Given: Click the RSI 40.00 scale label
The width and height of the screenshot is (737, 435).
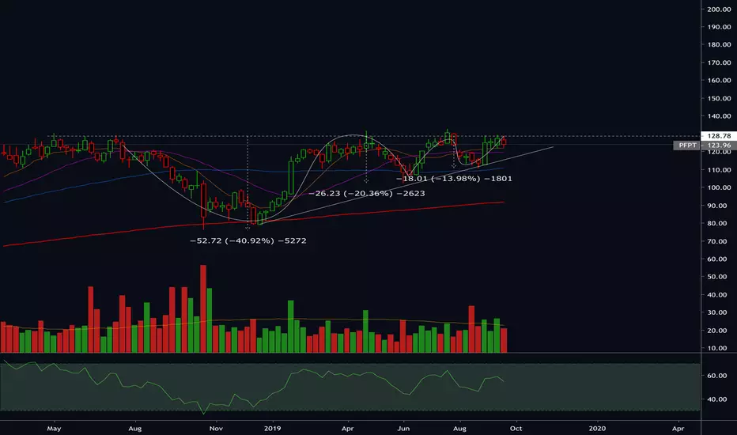Looking at the screenshot, I should point(717,399).
